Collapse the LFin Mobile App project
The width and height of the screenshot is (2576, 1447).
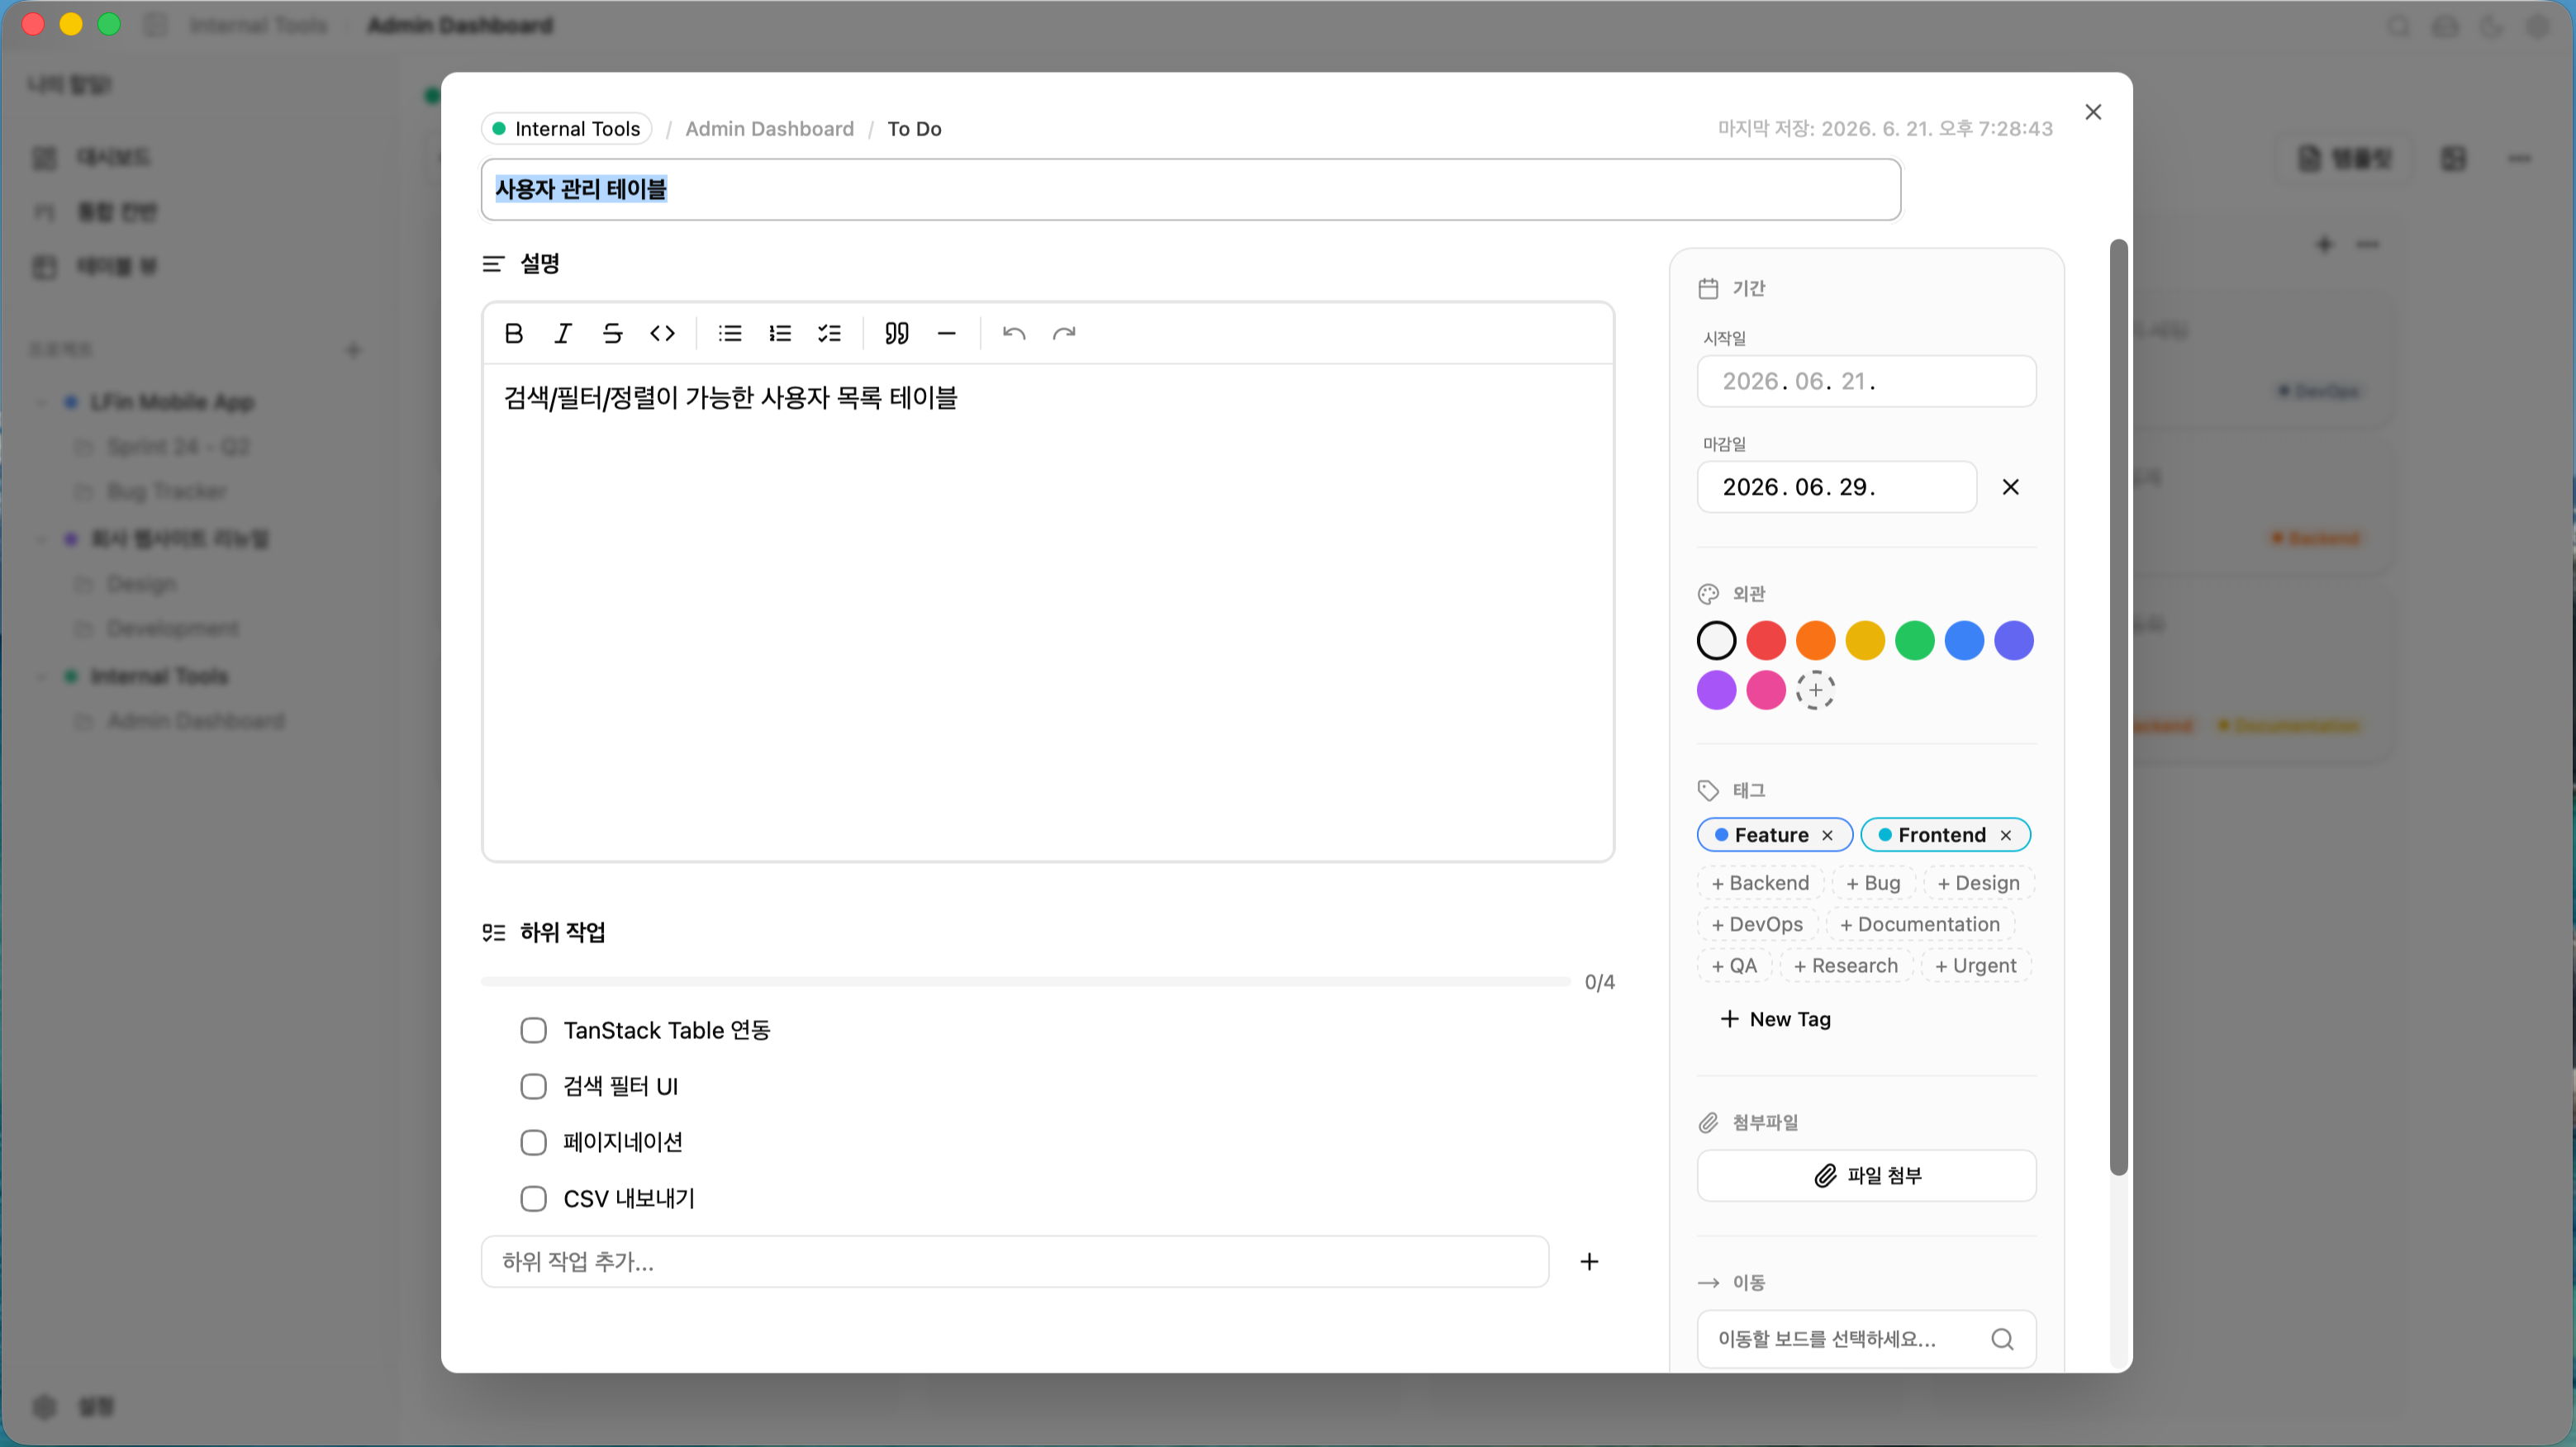point(41,402)
